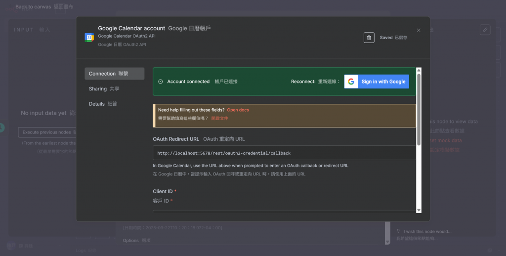The width and height of the screenshot is (506, 256).
Task: Click I wish this node would link
Action: click(x=427, y=231)
